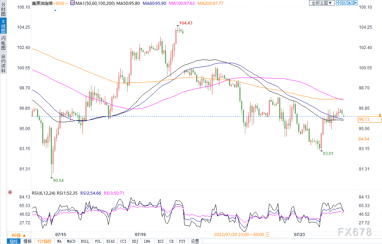Click the current price tag 96.15
This screenshot has height=244, width=382.
click(x=370, y=119)
